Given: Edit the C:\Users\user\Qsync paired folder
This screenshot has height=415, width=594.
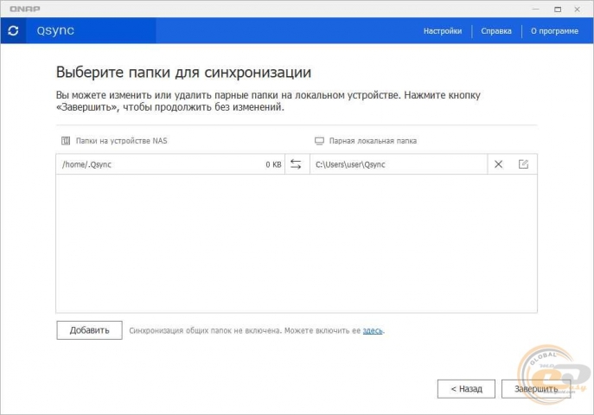Looking at the screenshot, I should coord(524,164).
